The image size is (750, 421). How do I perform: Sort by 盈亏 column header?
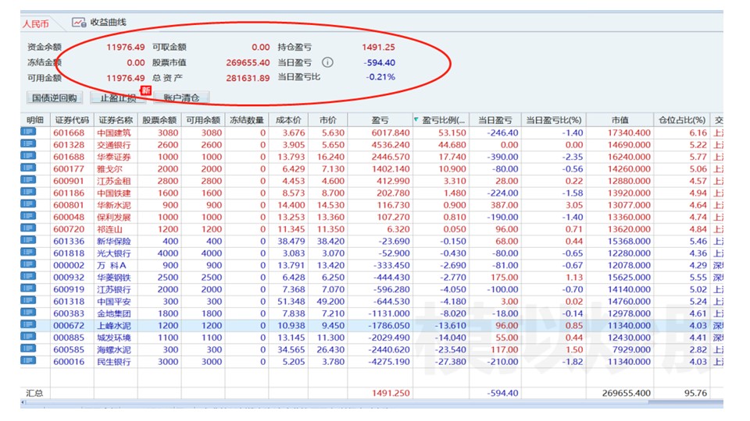pyautogui.click(x=380, y=120)
